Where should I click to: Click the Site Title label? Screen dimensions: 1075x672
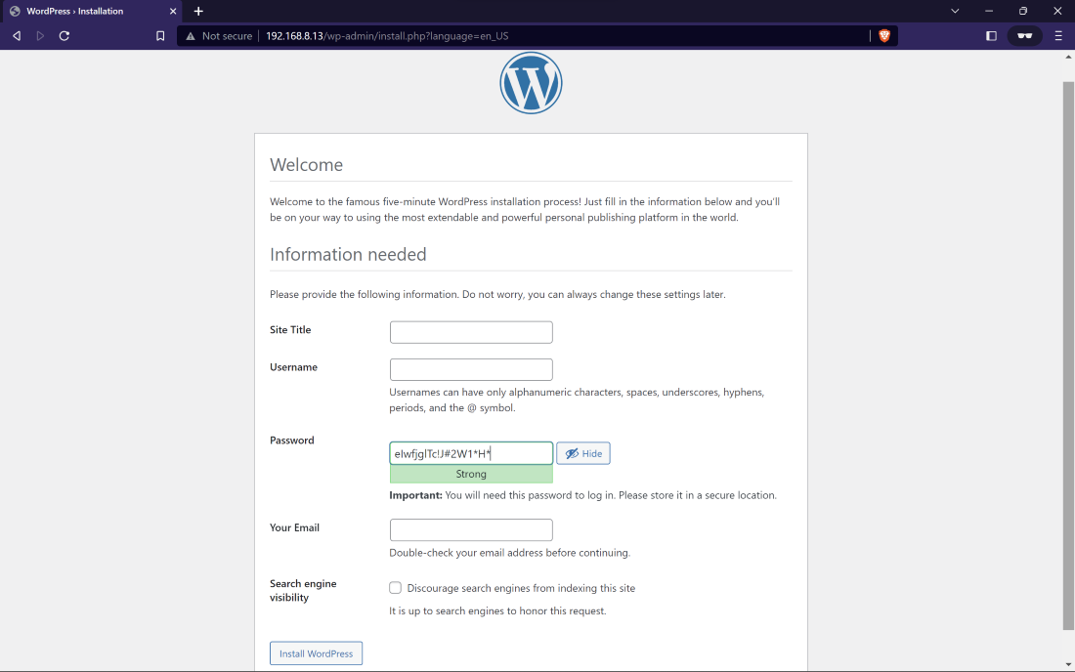click(x=290, y=329)
